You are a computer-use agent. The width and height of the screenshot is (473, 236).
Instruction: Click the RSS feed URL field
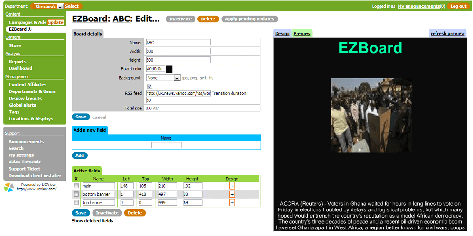coord(178,93)
